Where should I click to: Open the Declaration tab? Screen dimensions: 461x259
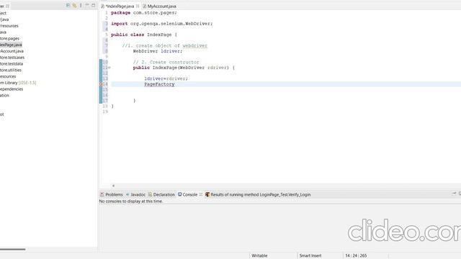pos(164,195)
